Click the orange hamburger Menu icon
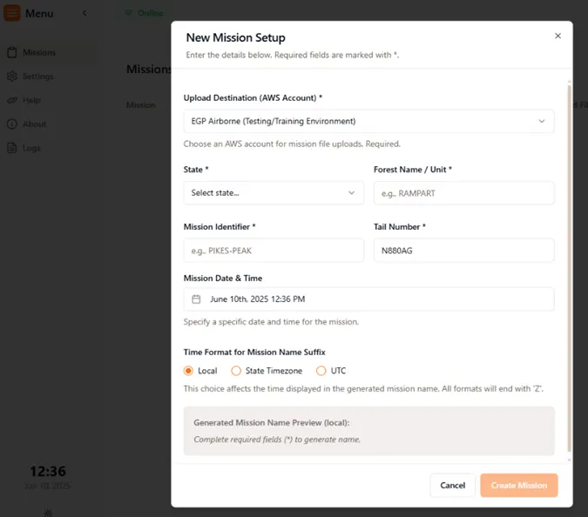The width and height of the screenshot is (588, 517). click(x=12, y=13)
